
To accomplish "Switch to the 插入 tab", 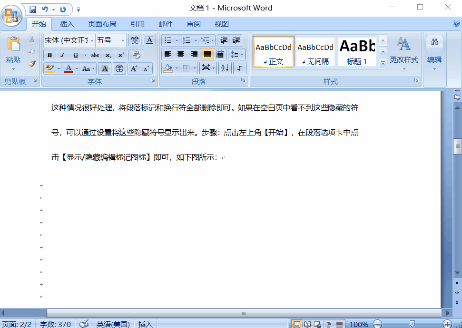I will click(x=67, y=24).
